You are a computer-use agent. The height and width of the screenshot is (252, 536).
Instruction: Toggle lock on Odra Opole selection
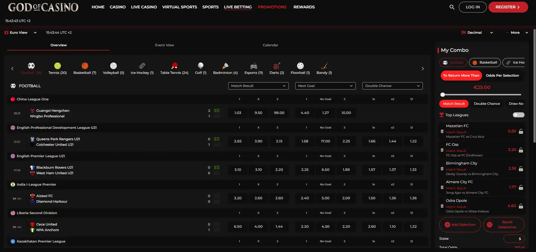coord(521,206)
